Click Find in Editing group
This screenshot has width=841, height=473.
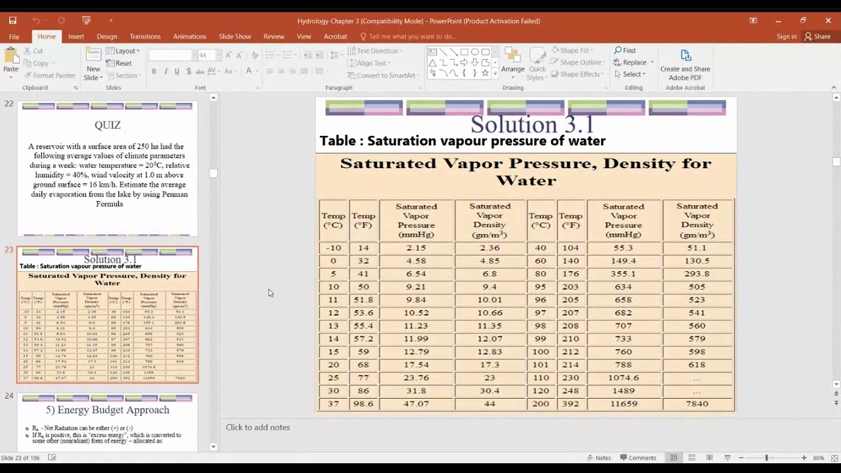pyautogui.click(x=625, y=51)
